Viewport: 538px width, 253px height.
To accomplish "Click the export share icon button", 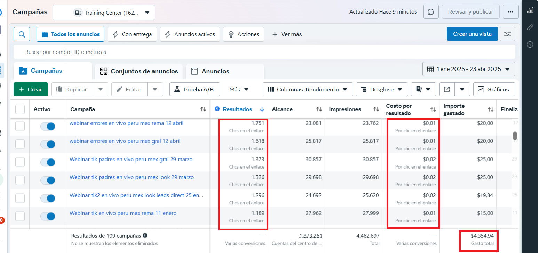I will click(447, 89).
